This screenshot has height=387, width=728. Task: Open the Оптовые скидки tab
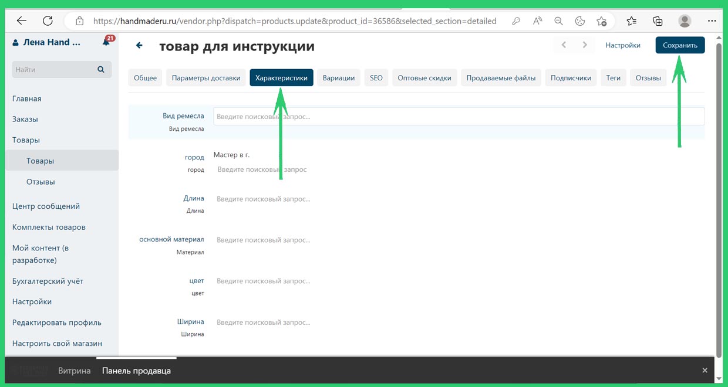[x=424, y=78]
